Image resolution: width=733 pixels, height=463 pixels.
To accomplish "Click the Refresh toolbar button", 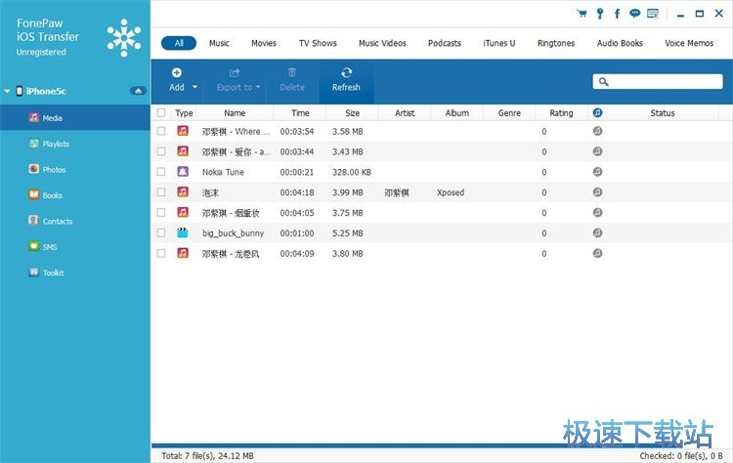I will pos(346,79).
